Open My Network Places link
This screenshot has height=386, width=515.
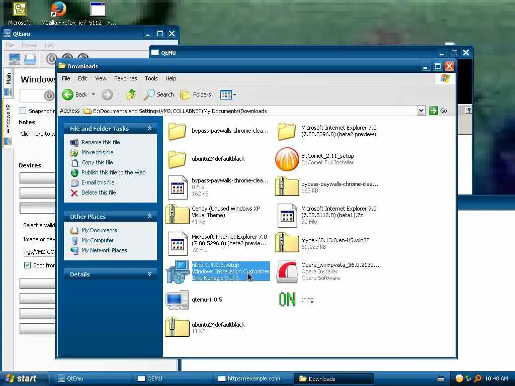coord(104,250)
